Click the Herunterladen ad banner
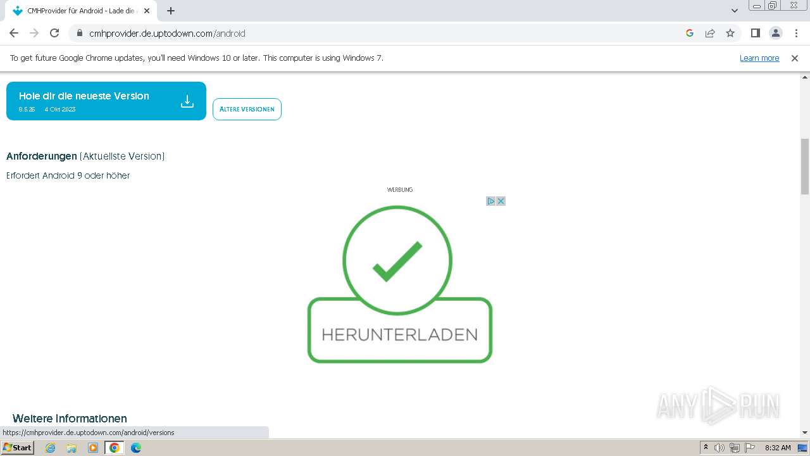The width and height of the screenshot is (810, 456). pos(400,330)
